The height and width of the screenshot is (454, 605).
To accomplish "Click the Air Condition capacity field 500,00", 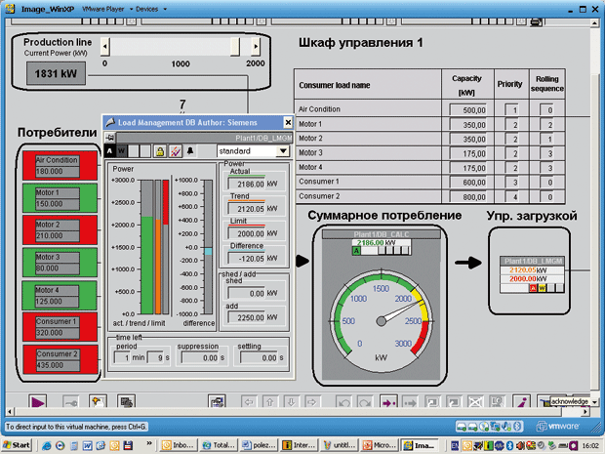I will point(468,110).
